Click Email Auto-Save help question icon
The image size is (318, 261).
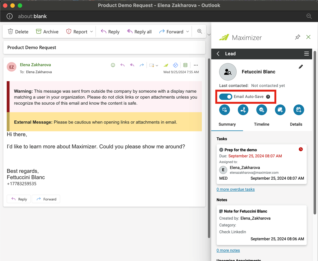pyautogui.click(x=268, y=97)
